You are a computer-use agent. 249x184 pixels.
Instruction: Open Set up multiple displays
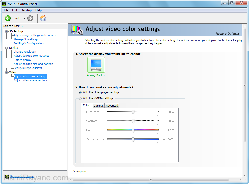28,68
